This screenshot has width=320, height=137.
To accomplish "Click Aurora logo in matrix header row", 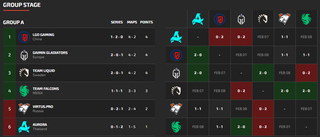I will (198, 19).
